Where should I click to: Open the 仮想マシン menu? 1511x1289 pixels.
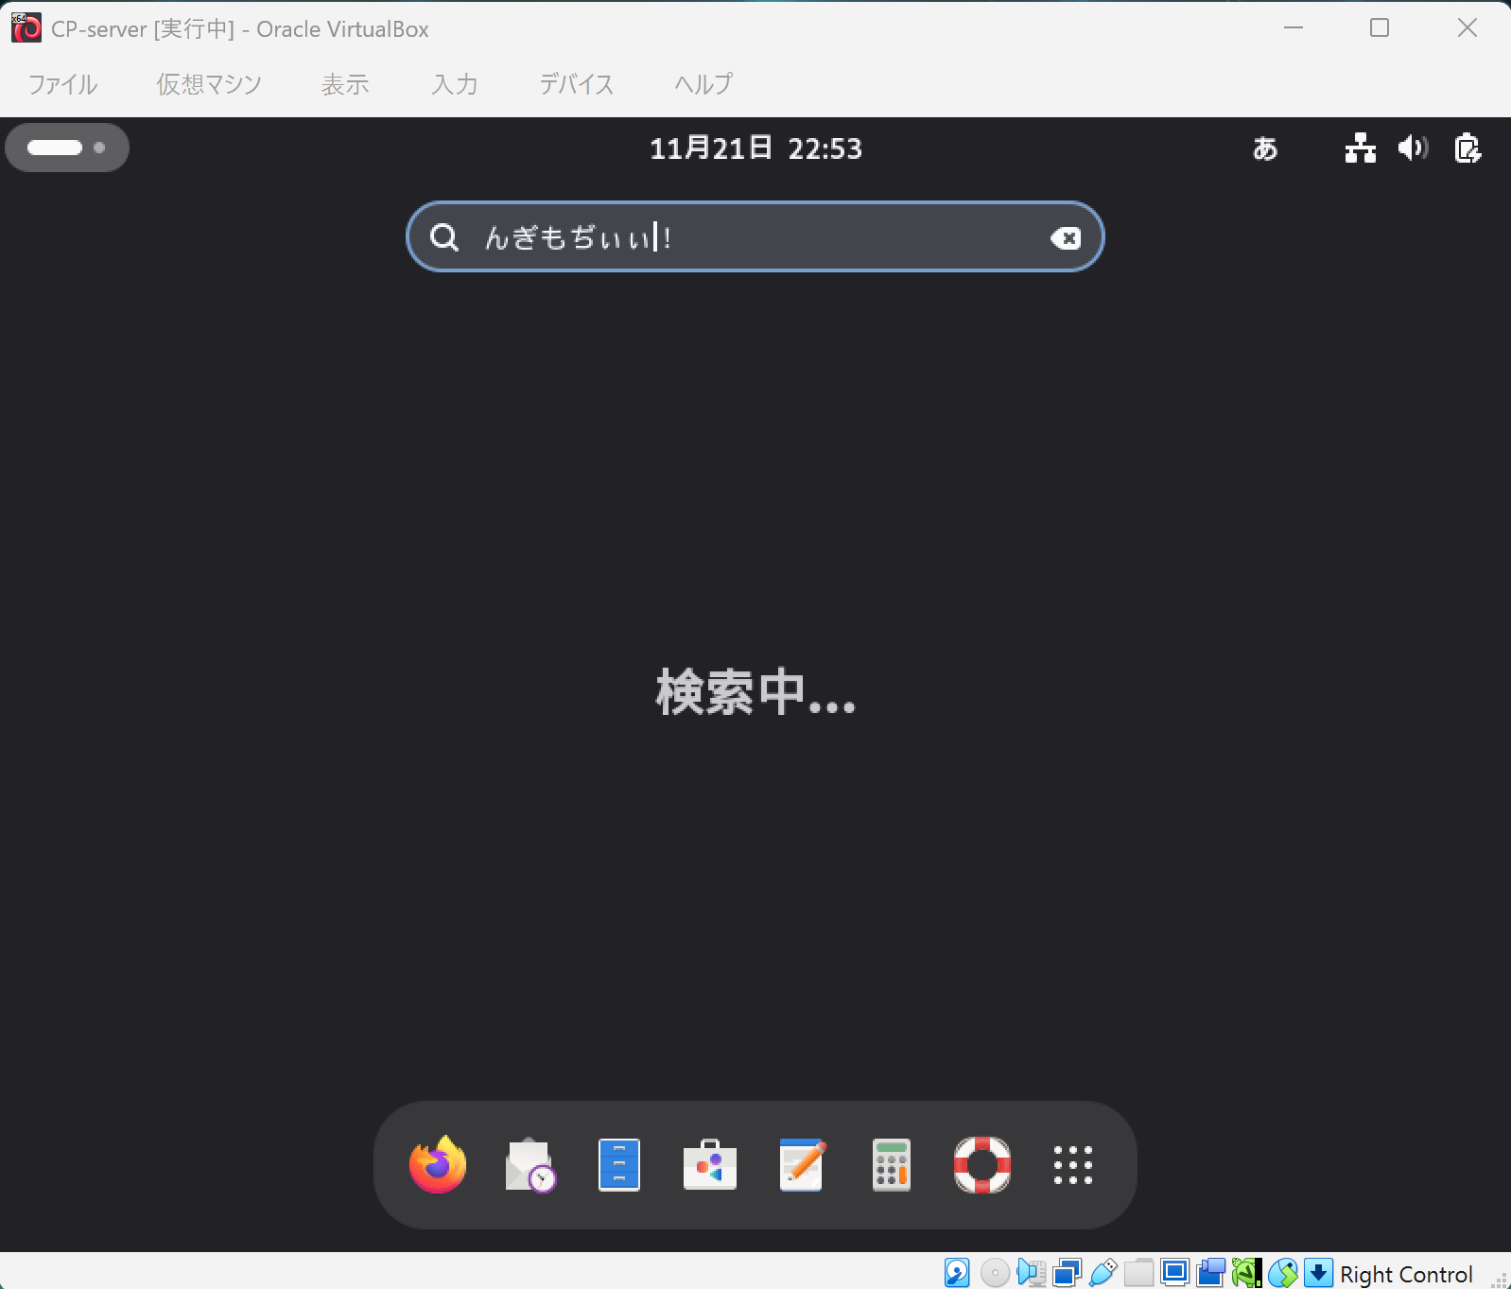pos(209,84)
